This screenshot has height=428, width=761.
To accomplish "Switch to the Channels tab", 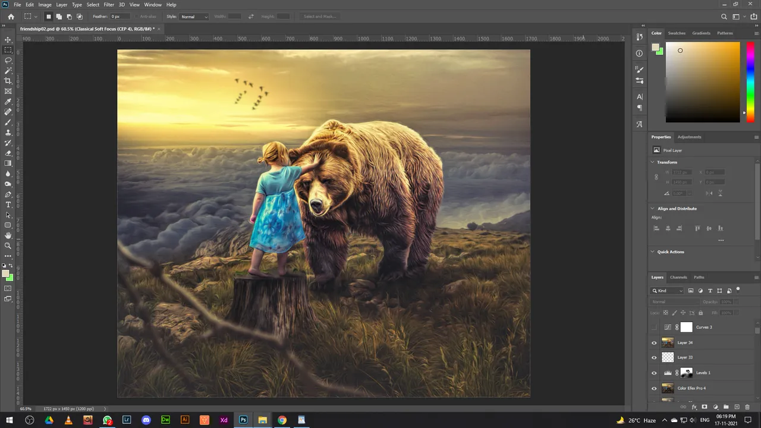I will 678,277.
